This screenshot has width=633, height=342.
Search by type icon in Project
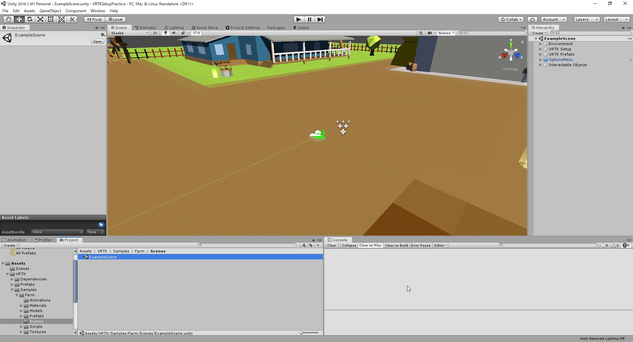click(303, 245)
